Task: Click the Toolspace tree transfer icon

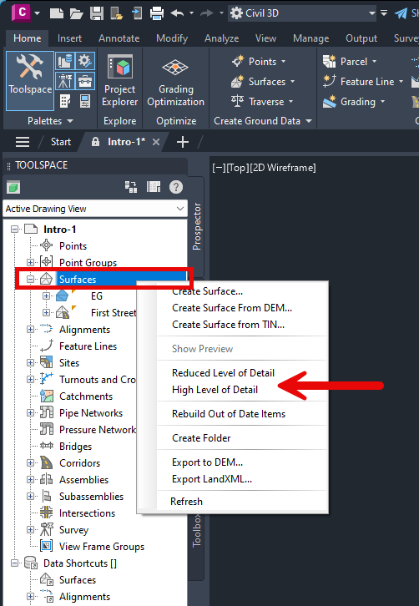Action: point(131,188)
